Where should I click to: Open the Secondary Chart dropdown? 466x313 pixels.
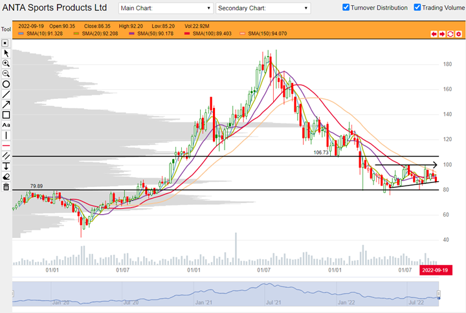coord(263,8)
